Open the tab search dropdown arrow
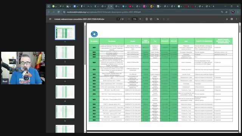This screenshot has width=242, height=136. [x=49, y=6]
